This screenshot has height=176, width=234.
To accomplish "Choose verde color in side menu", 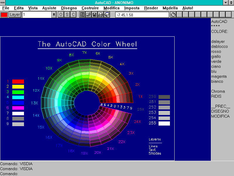I will 216,62.
